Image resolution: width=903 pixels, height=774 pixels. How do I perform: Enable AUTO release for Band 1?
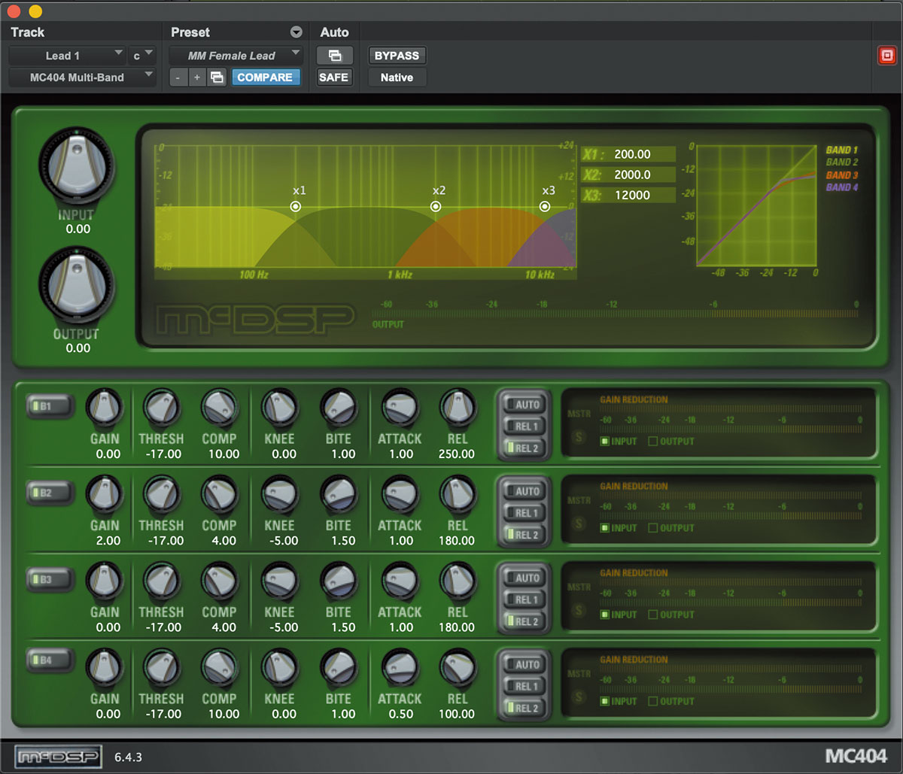(523, 405)
